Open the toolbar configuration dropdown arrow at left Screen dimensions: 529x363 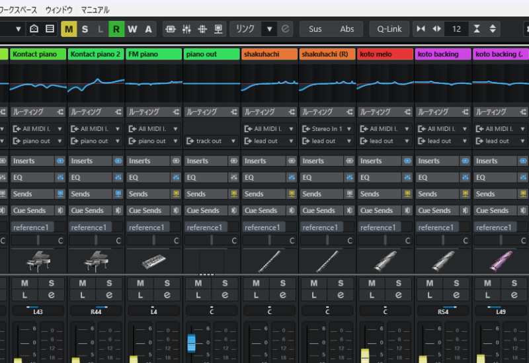[19, 29]
